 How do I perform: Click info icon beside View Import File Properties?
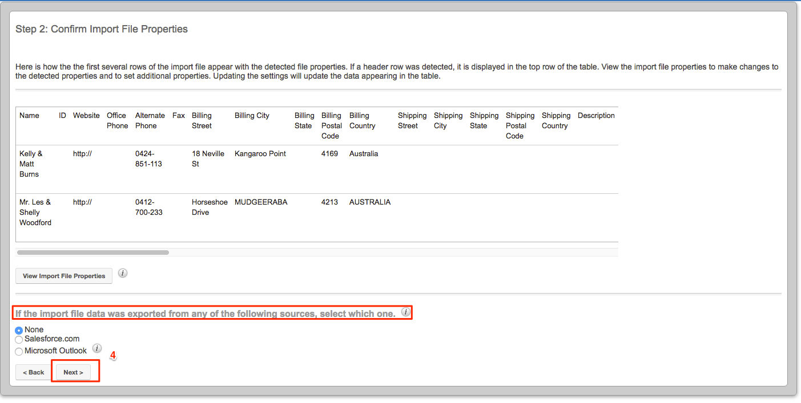click(x=122, y=273)
